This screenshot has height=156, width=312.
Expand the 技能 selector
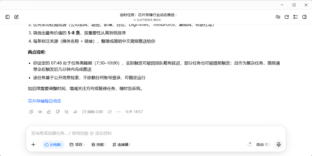tap(99, 145)
